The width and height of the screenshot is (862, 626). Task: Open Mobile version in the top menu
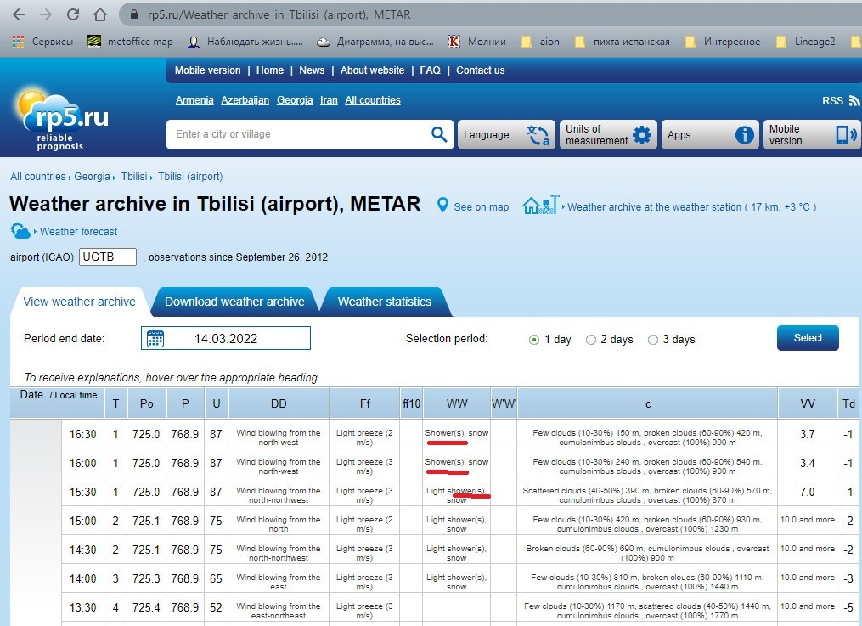[208, 70]
